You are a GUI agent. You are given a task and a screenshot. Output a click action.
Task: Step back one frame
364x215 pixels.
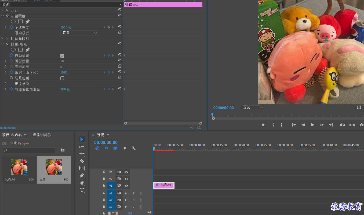(303, 125)
